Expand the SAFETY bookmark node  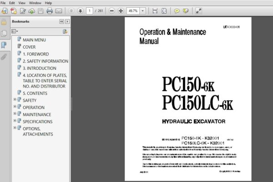[x=15, y=99]
